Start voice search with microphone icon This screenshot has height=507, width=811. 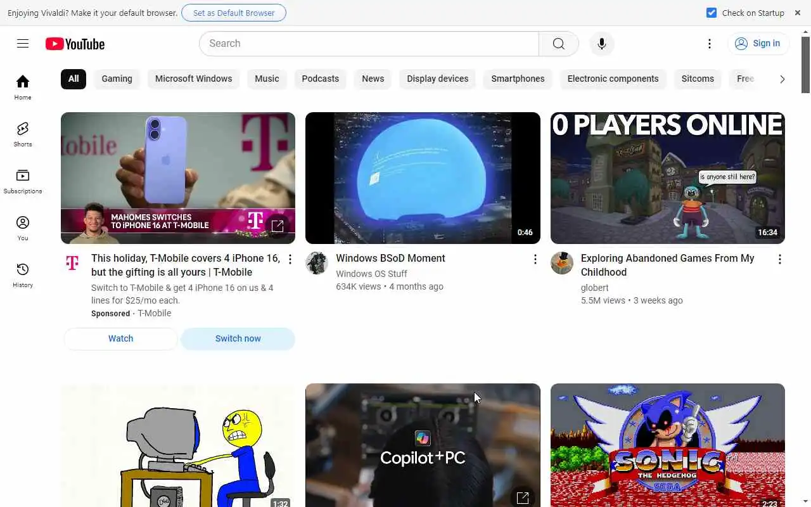[601, 44]
